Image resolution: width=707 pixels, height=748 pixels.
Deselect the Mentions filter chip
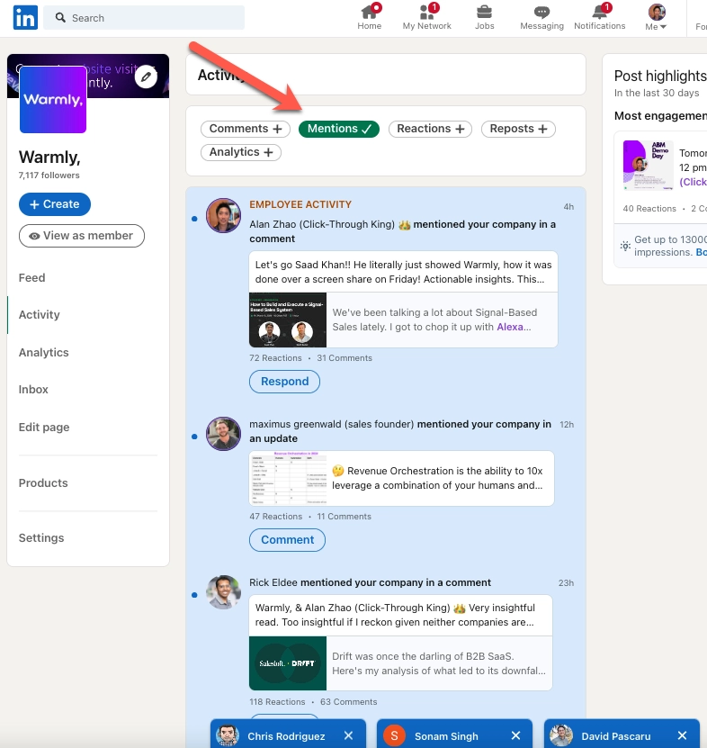coord(338,129)
